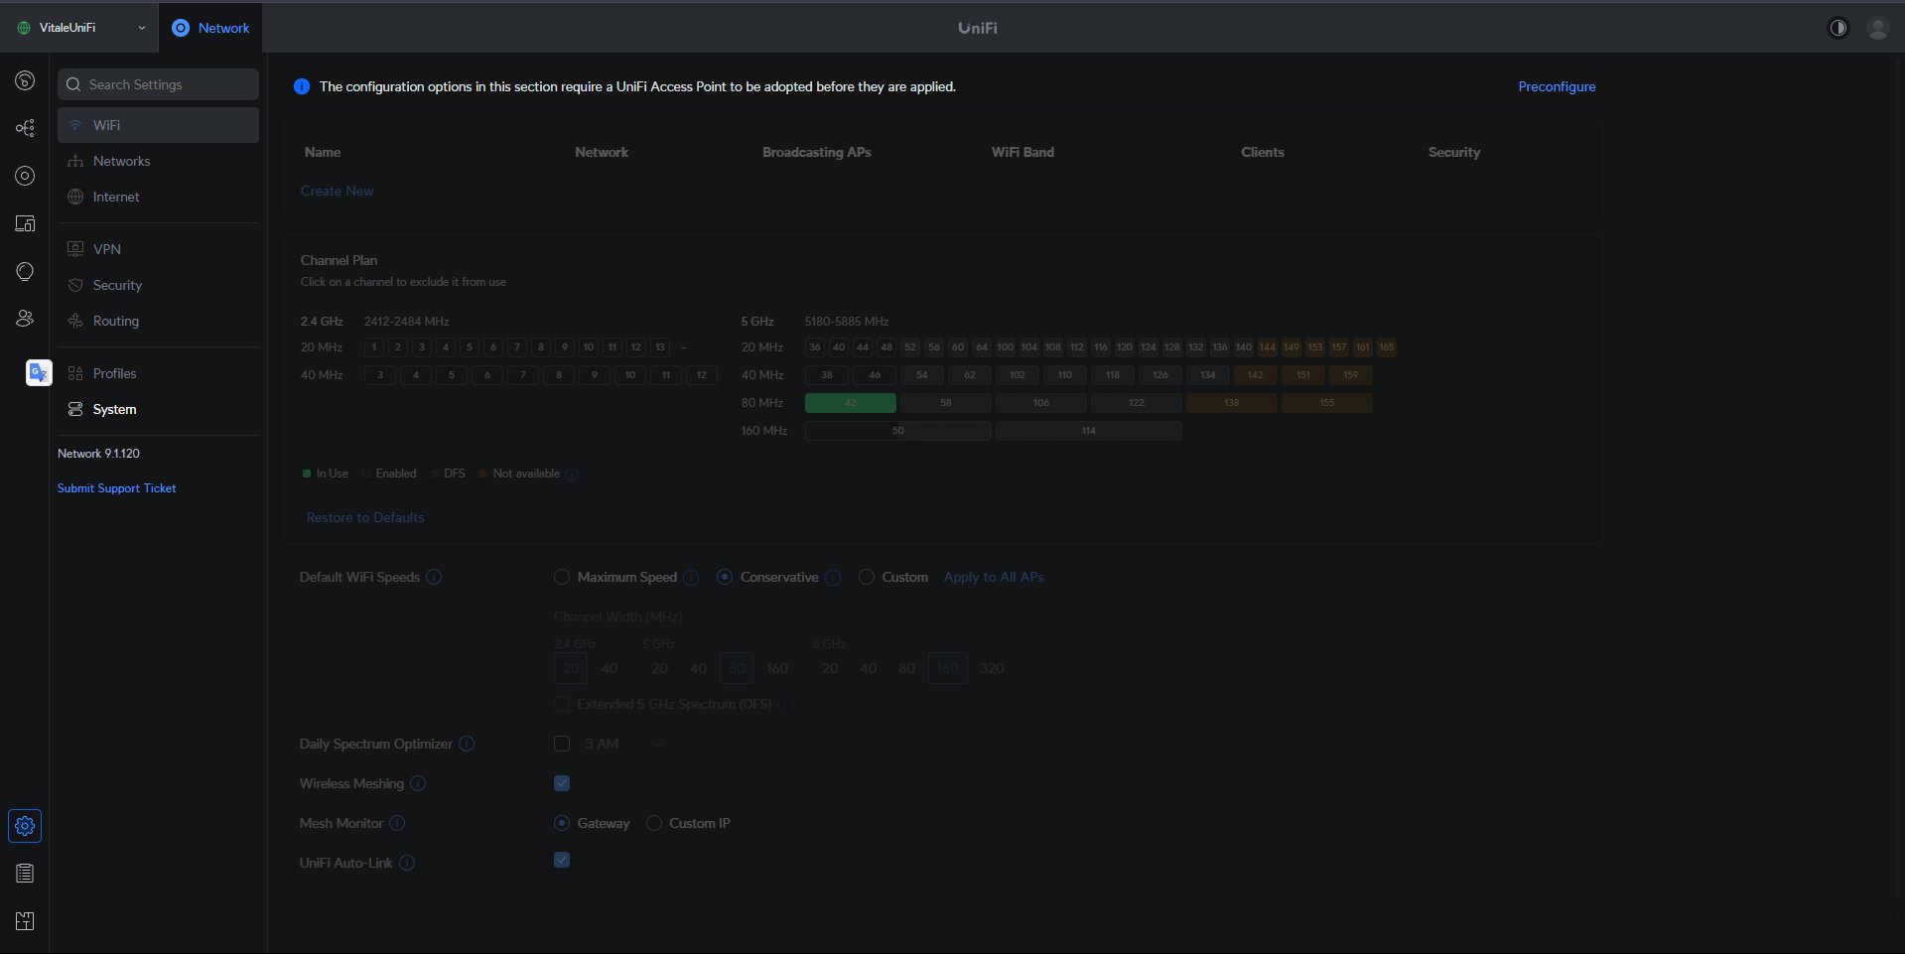The image size is (1905, 954).
Task: Click the 160 MHz channel 50 block
Action: point(898,431)
